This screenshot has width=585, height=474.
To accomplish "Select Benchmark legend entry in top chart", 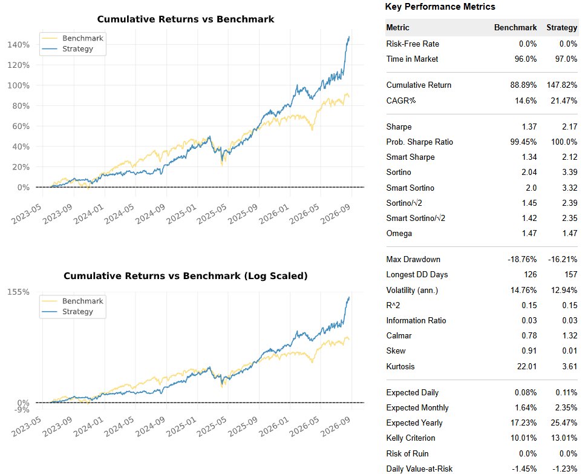I will coord(73,38).
